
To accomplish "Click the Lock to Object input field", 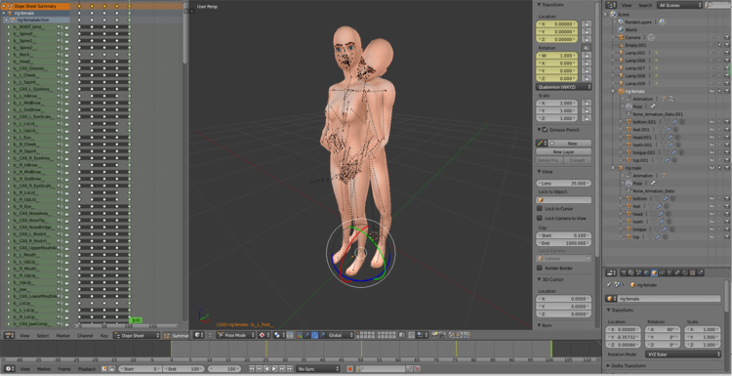I will [x=564, y=199].
